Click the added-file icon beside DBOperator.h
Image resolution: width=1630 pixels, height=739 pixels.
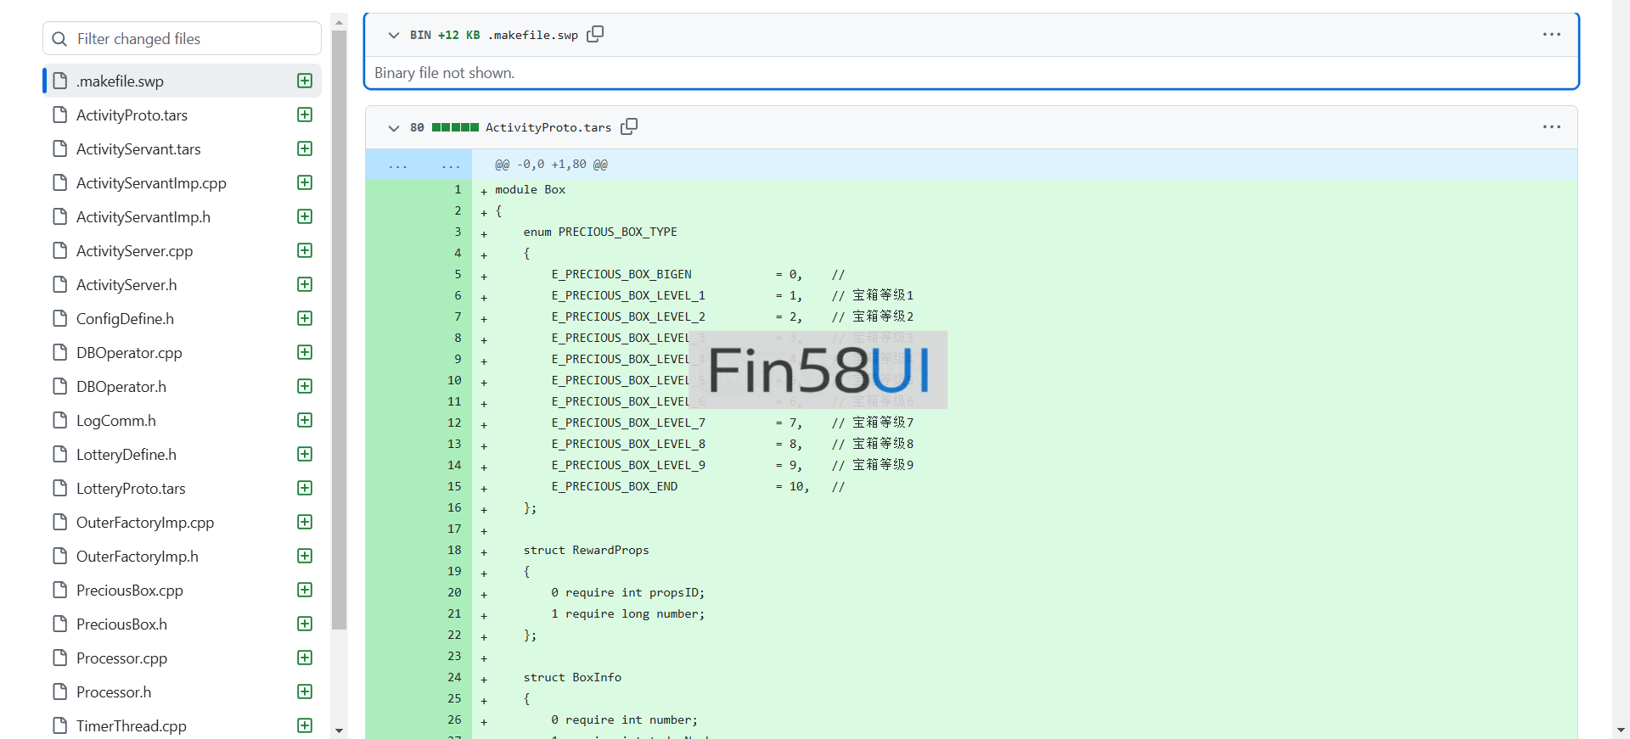click(x=305, y=386)
